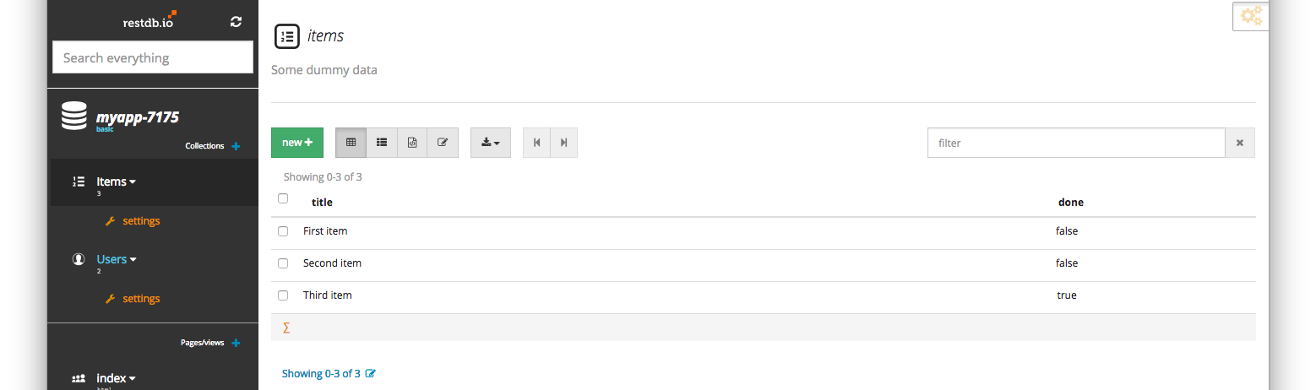Click the green new button

click(297, 143)
